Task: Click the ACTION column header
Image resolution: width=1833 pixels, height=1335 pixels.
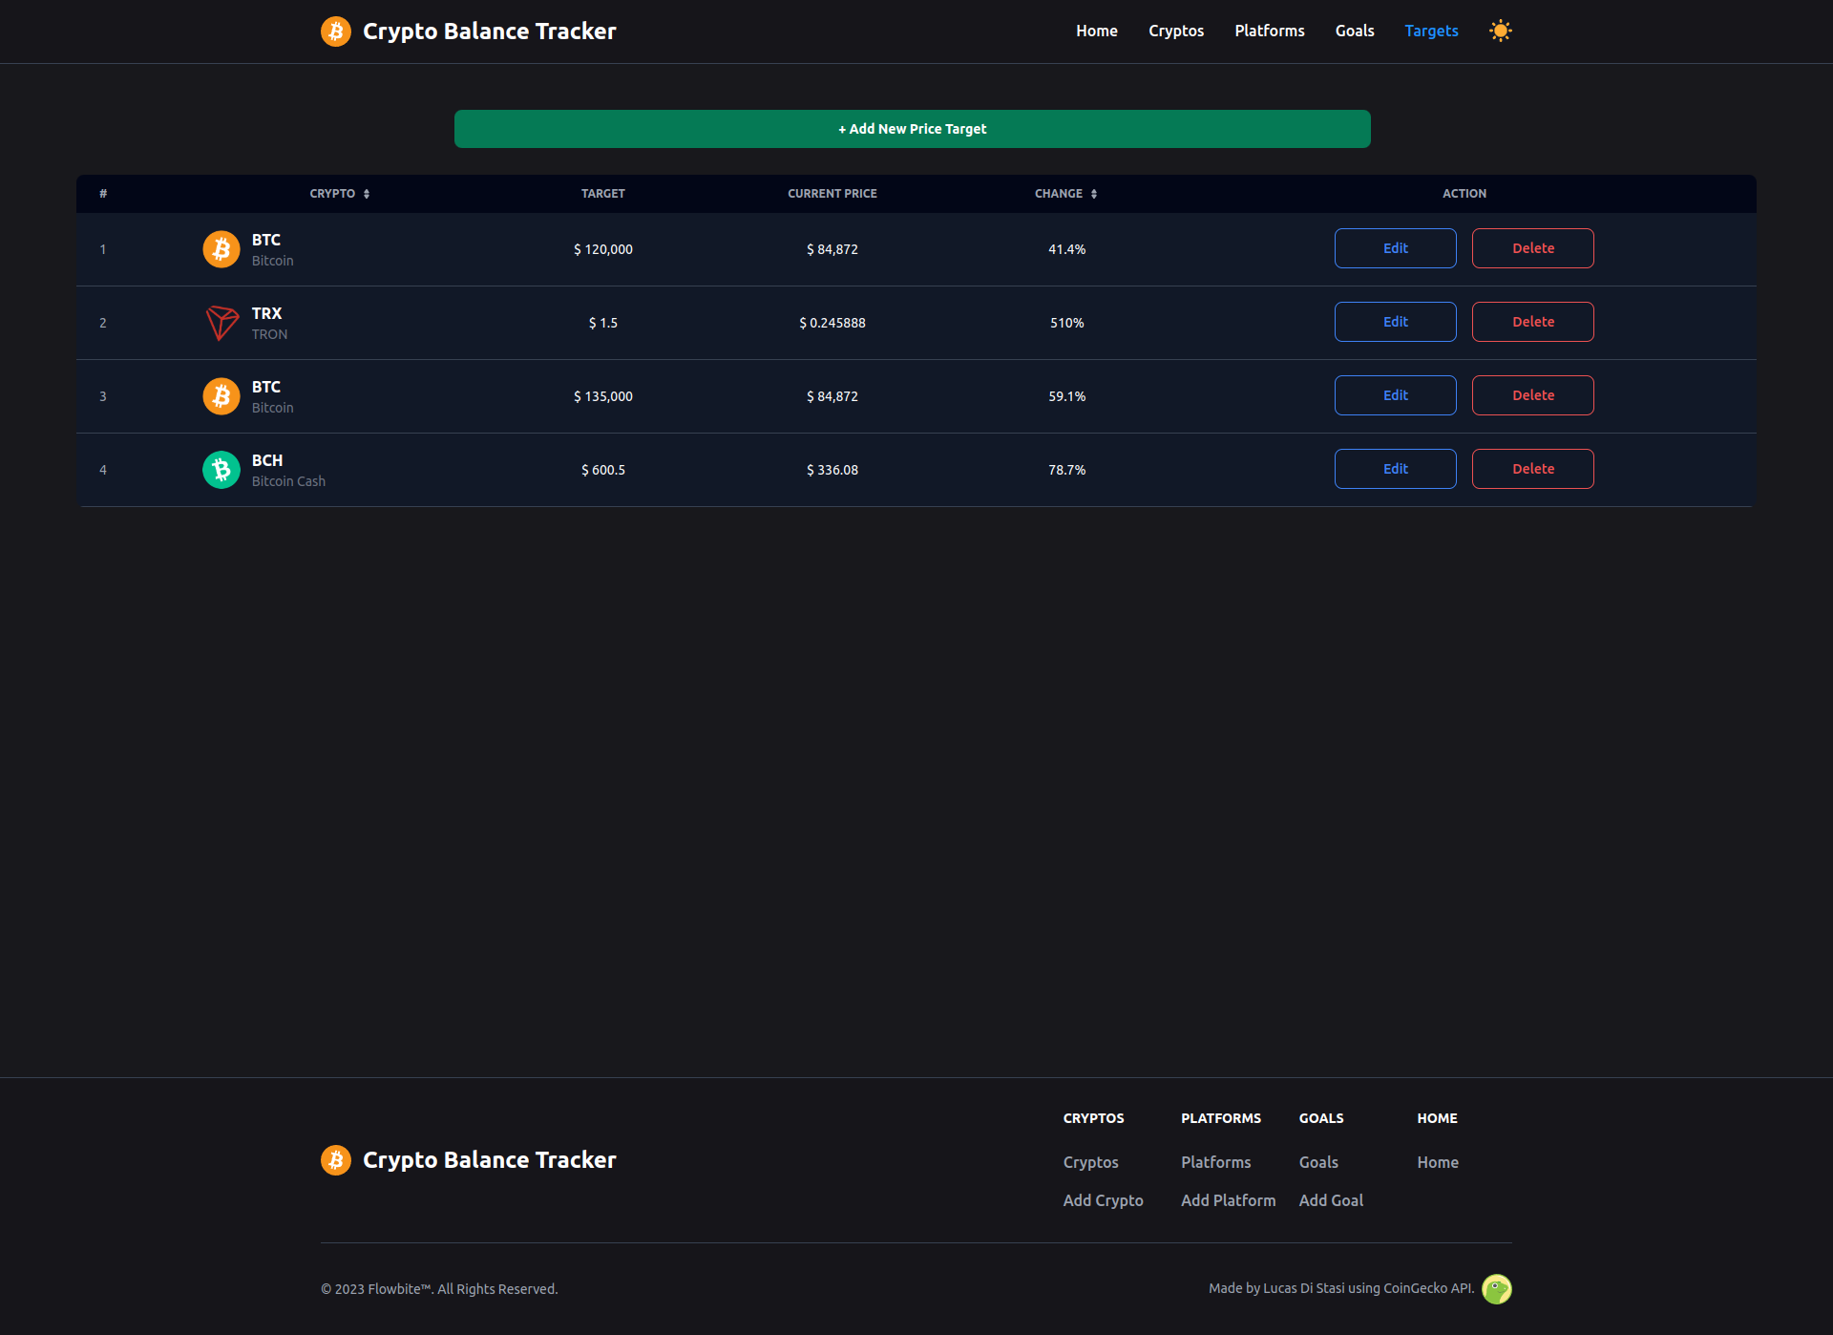Action: pos(1464,194)
